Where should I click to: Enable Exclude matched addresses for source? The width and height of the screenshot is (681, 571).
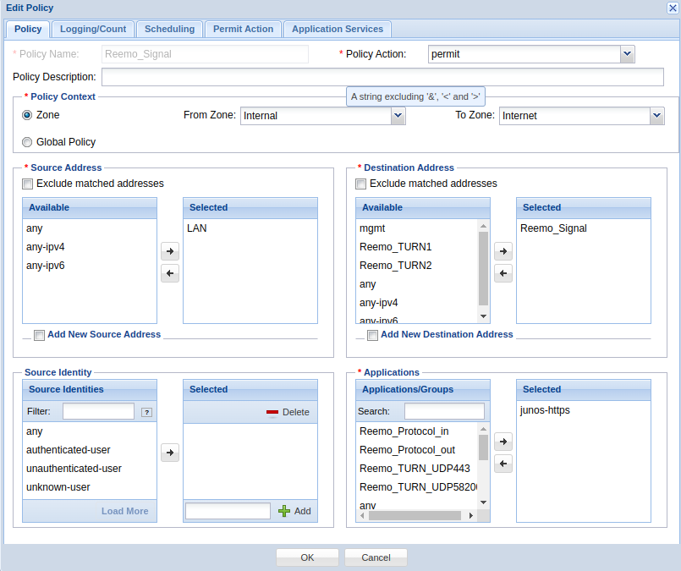point(28,184)
